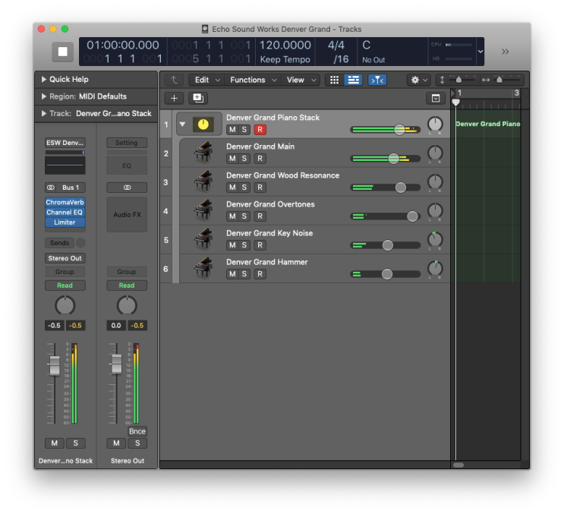The image size is (564, 514).
Task: Toggle the Catch Playhead button
Action: (377, 80)
